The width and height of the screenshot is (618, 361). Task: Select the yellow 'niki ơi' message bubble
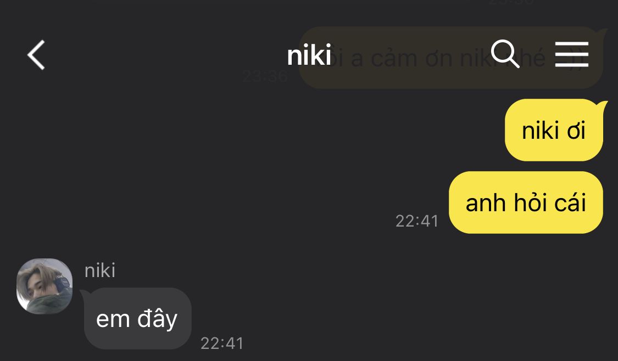554,130
